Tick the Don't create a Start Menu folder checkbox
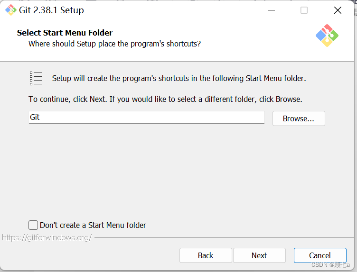Image resolution: width=357 pixels, height=272 pixels. coord(33,225)
